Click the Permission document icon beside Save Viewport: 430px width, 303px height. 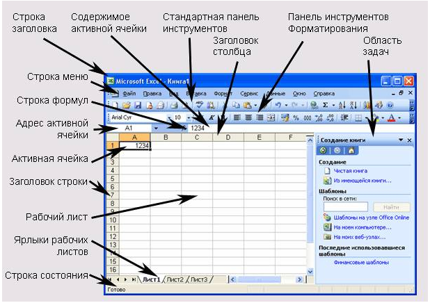[x=149, y=106]
